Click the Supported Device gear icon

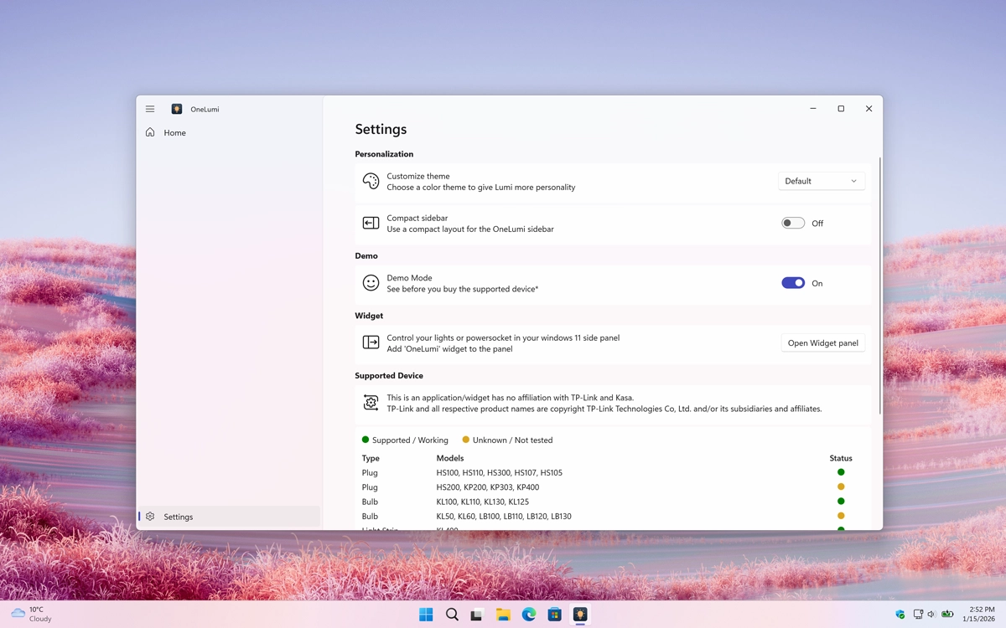371,403
